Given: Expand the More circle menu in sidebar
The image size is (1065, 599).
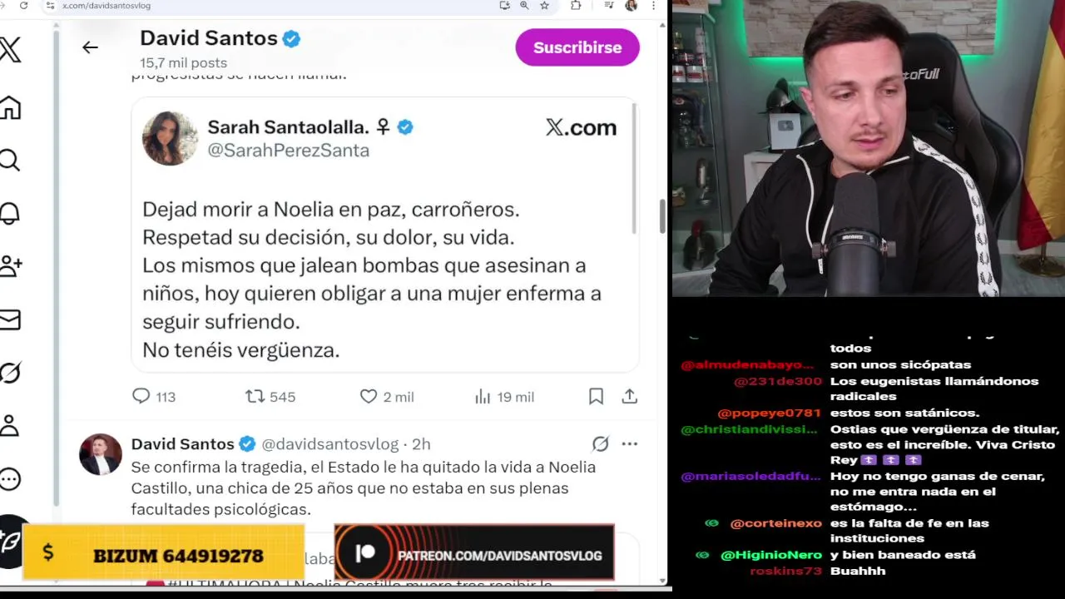Looking at the screenshot, I should pos(9,479).
